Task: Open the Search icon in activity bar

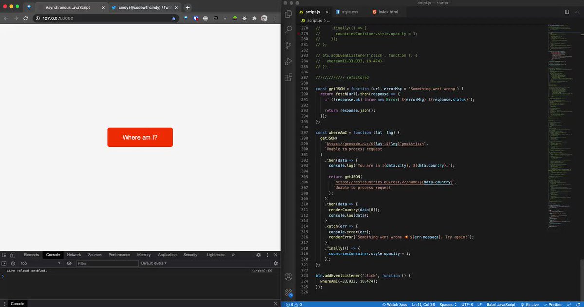Action: 288,29
